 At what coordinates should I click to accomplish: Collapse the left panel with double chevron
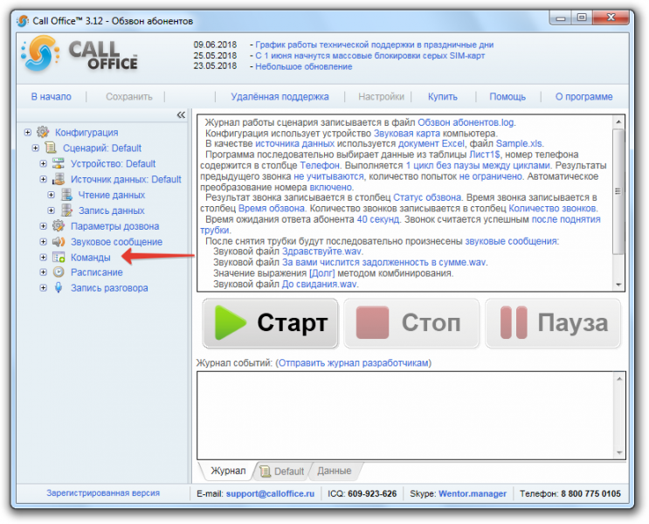click(181, 114)
